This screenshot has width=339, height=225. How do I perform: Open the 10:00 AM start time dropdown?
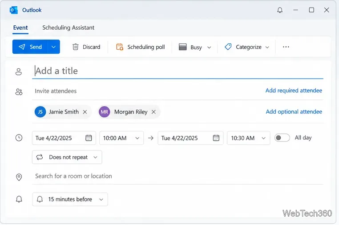click(x=121, y=138)
